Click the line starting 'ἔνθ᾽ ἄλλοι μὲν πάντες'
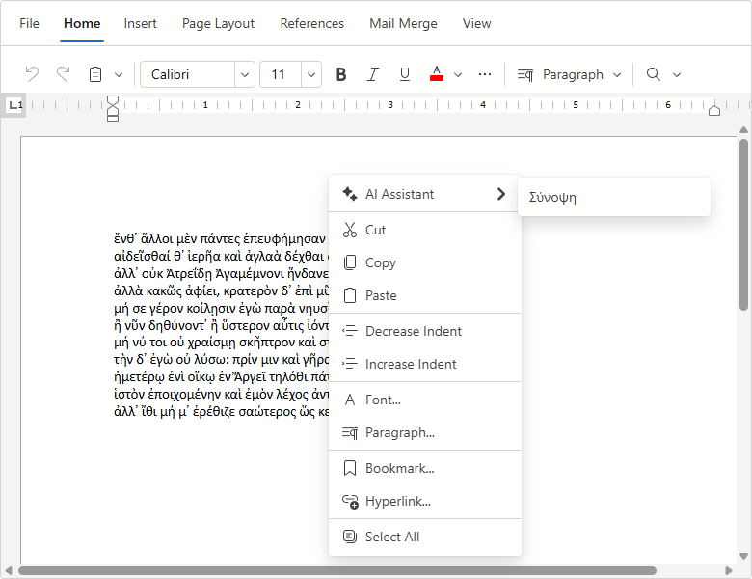The height and width of the screenshot is (579, 752). (x=221, y=238)
